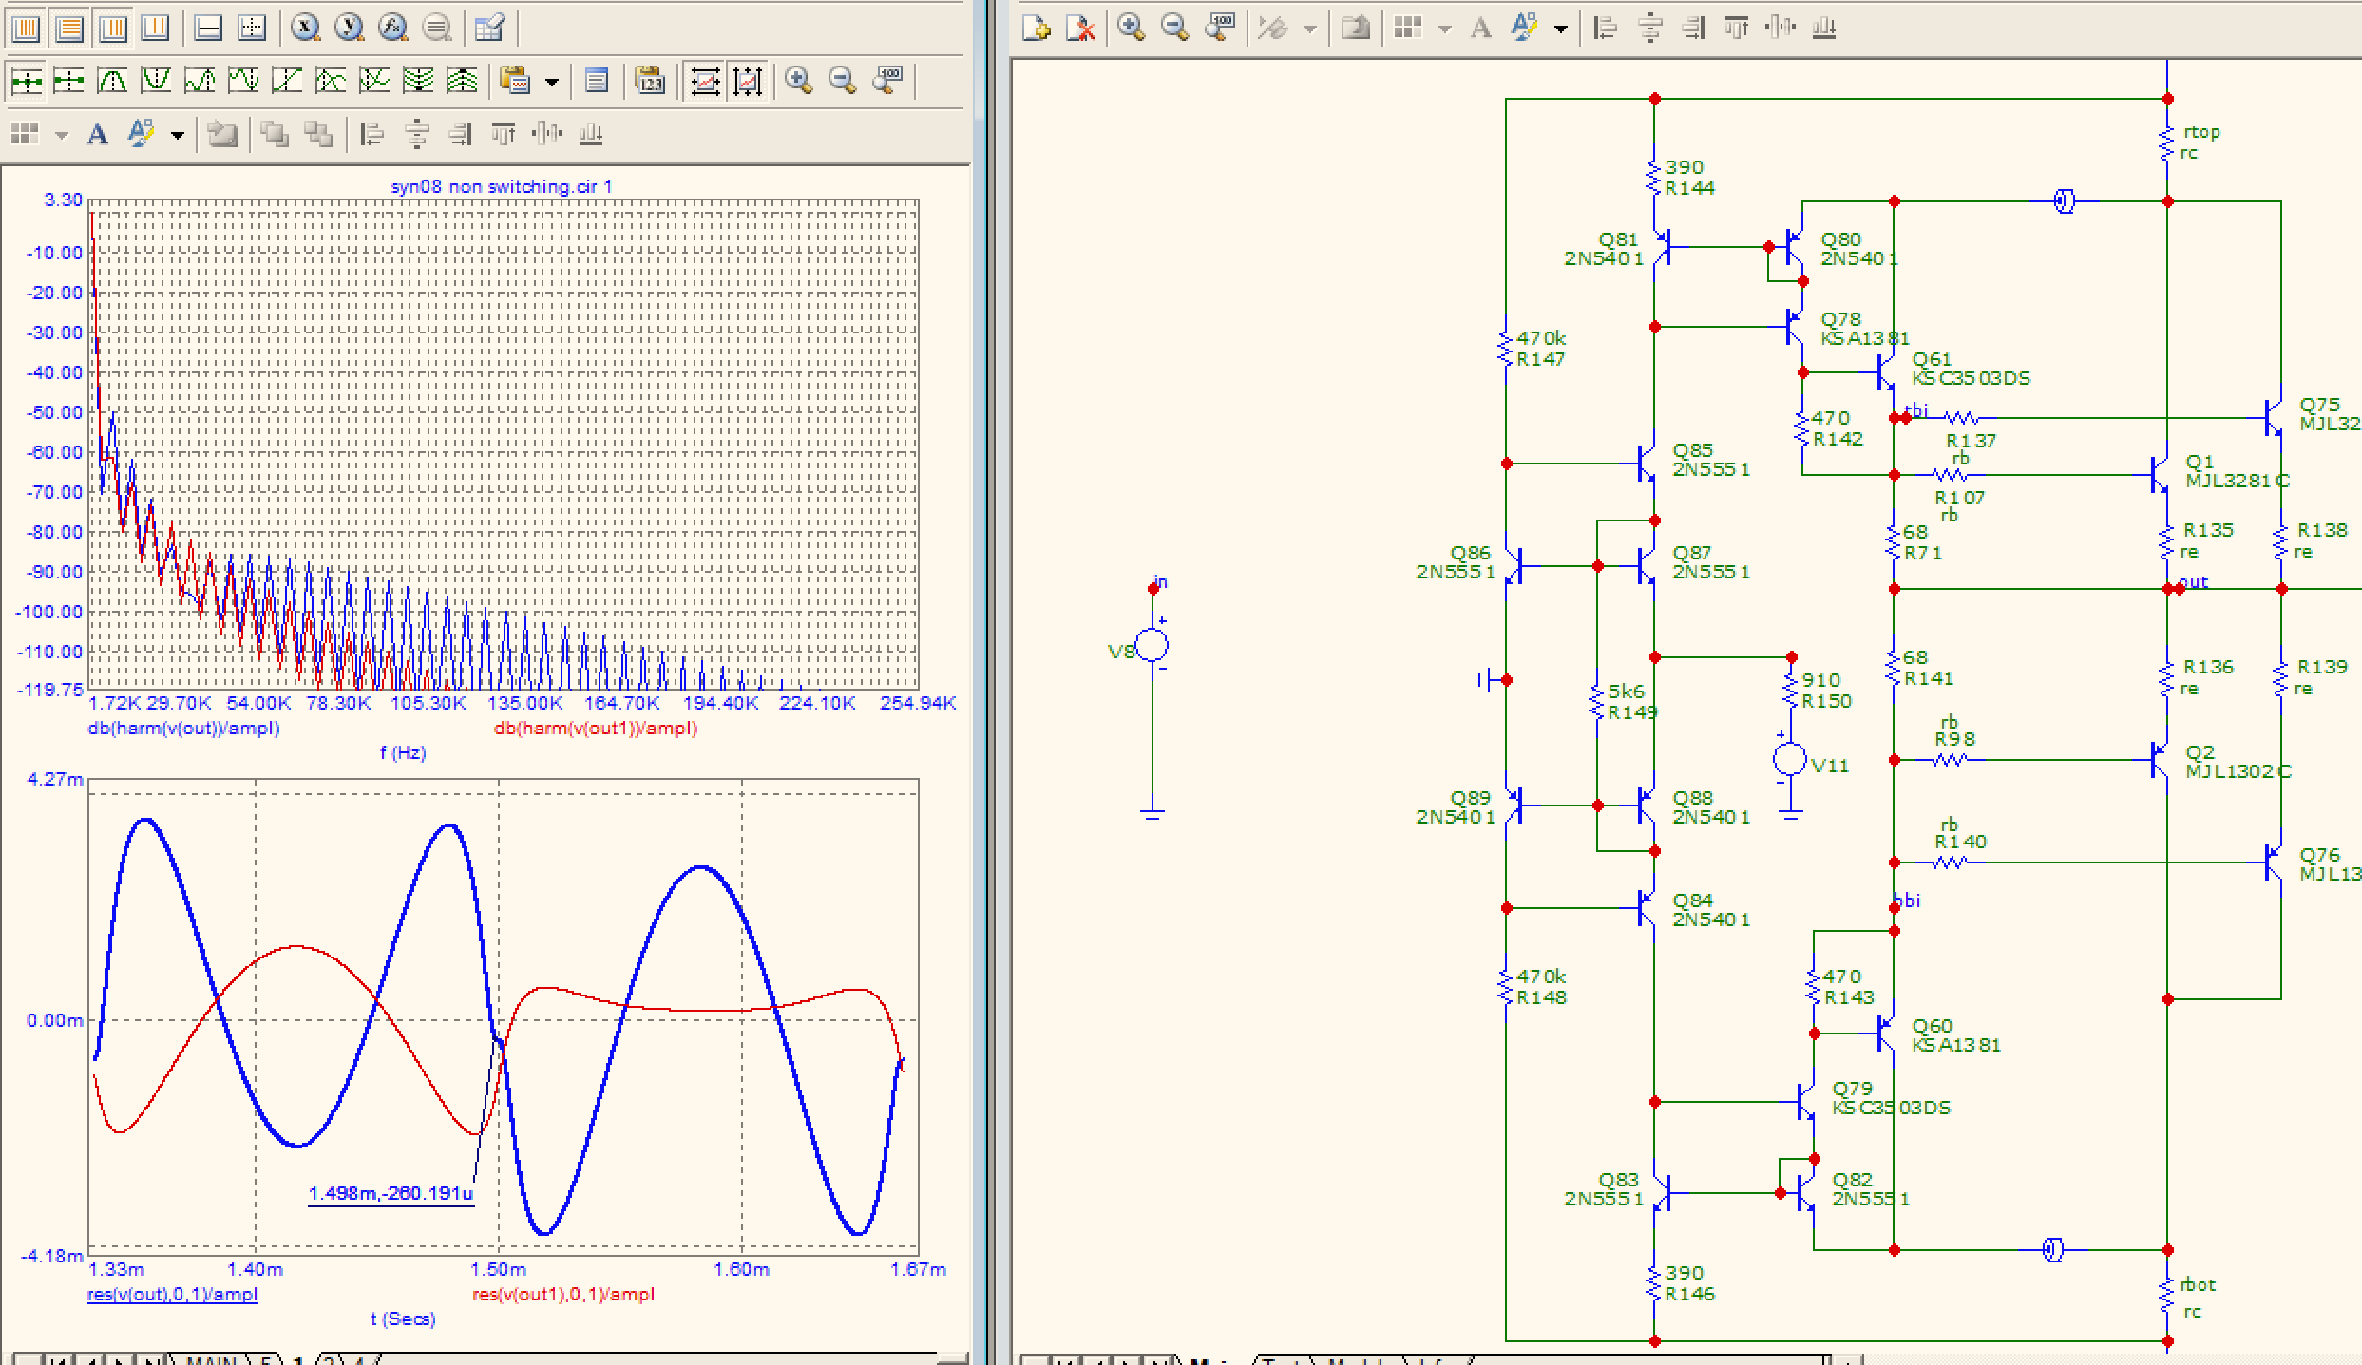This screenshot has height=1365, width=2362.
Task: Select the Low cursor mode icon
Action: pos(243,81)
